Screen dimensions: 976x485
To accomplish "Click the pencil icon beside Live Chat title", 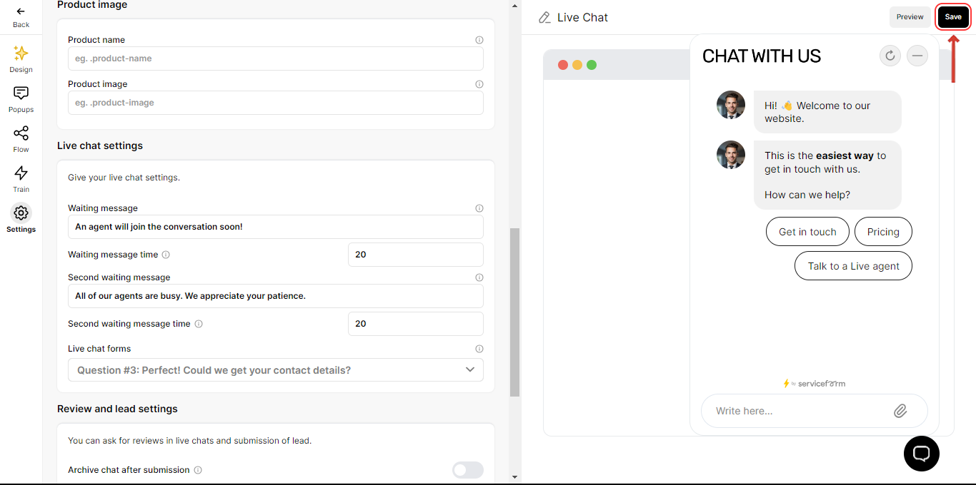I will (545, 18).
